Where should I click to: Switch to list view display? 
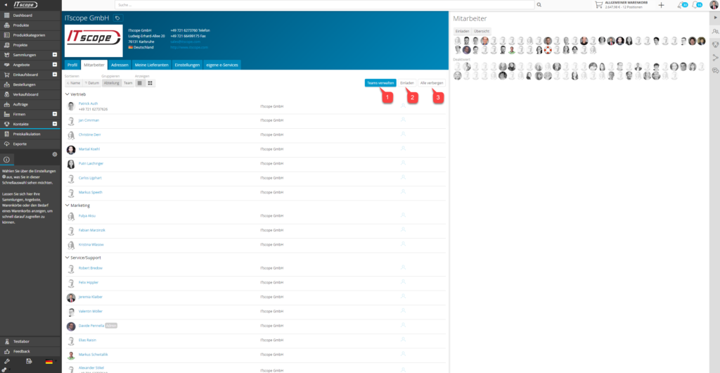[140, 83]
